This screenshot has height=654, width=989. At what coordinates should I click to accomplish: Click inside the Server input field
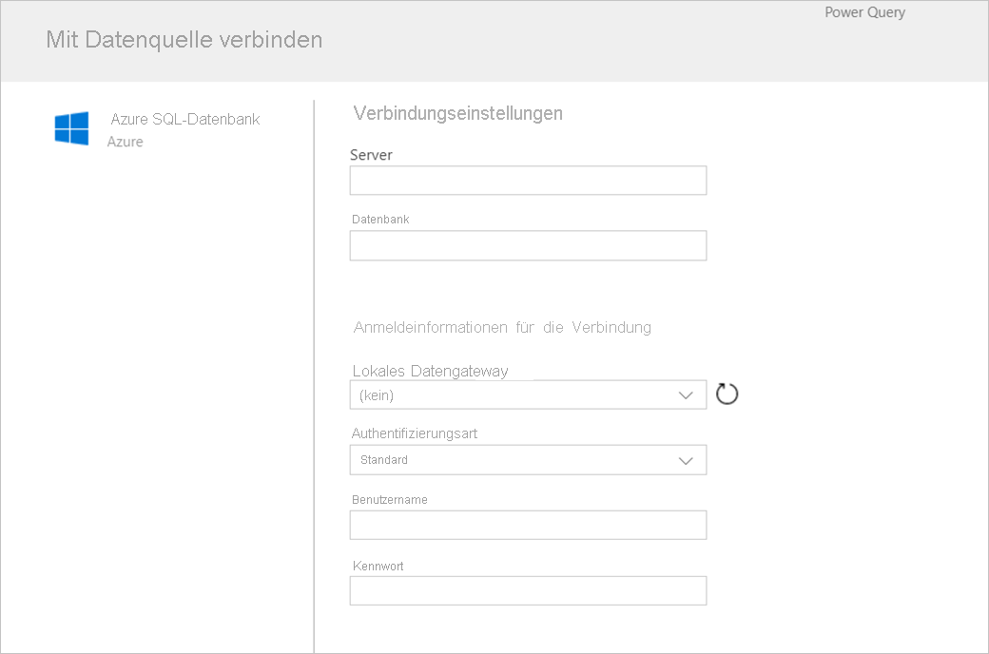(x=528, y=180)
